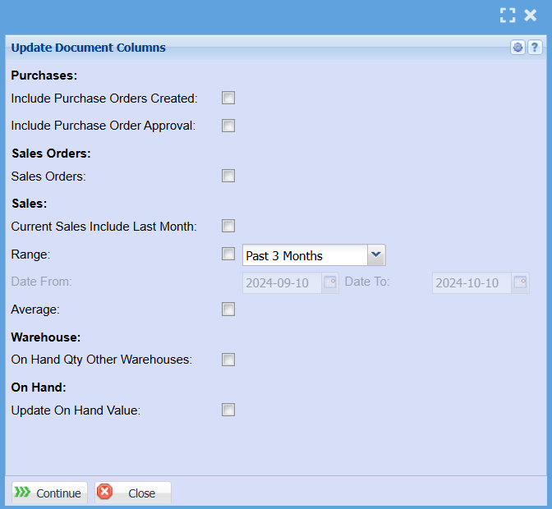Viewport: 552px width, 509px height.
Task: Enable the Average checkbox
Action: pos(228,310)
